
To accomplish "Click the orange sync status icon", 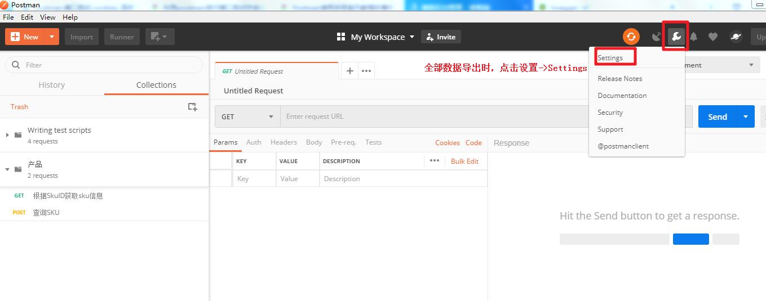I will pyautogui.click(x=631, y=37).
